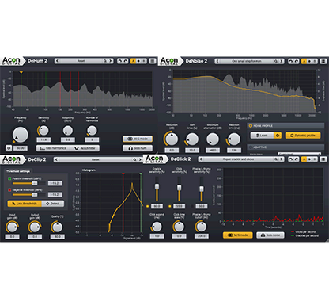Select A setting in DeHum 2

(x=133, y=61)
